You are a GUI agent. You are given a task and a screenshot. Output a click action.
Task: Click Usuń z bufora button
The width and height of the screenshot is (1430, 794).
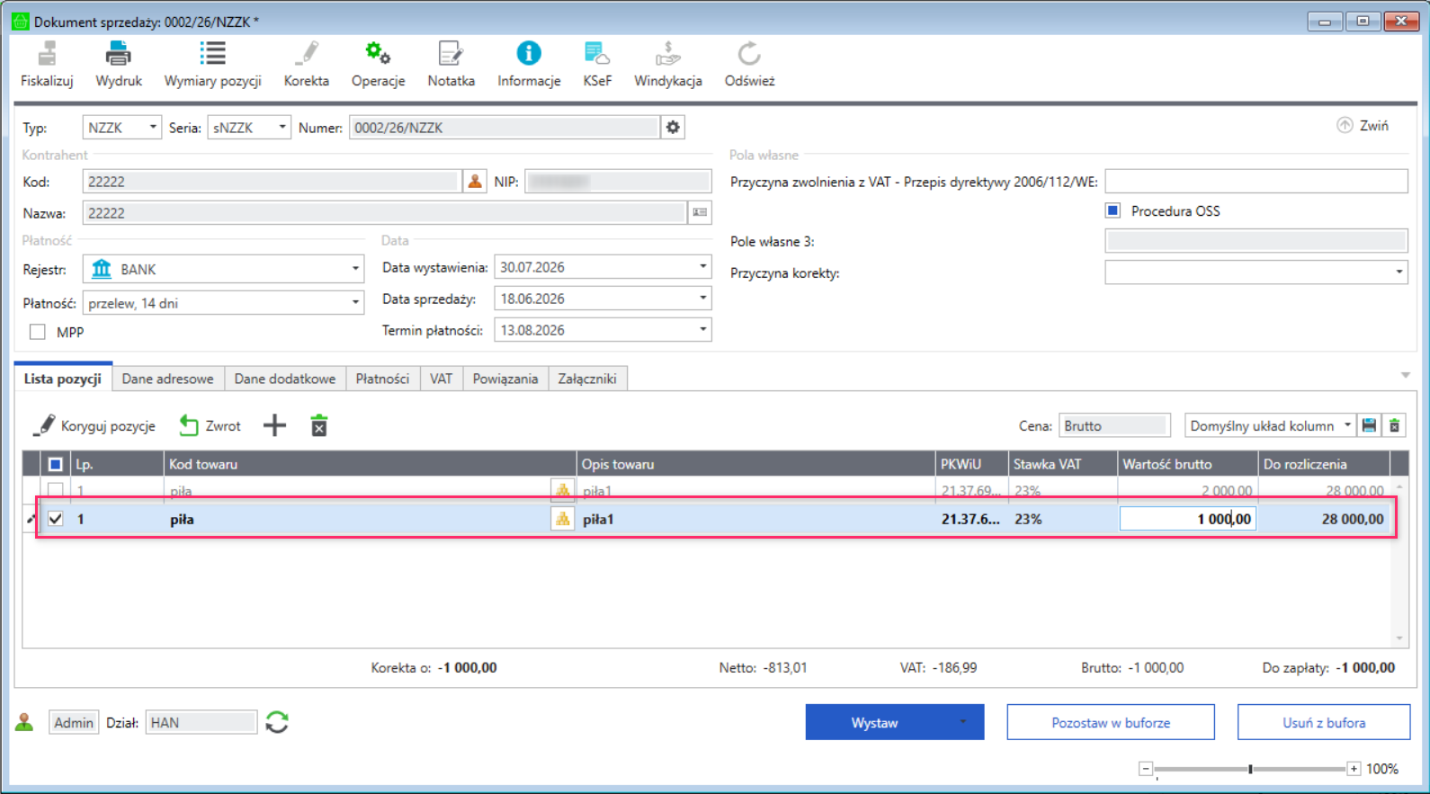click(x=1324, y=722)
